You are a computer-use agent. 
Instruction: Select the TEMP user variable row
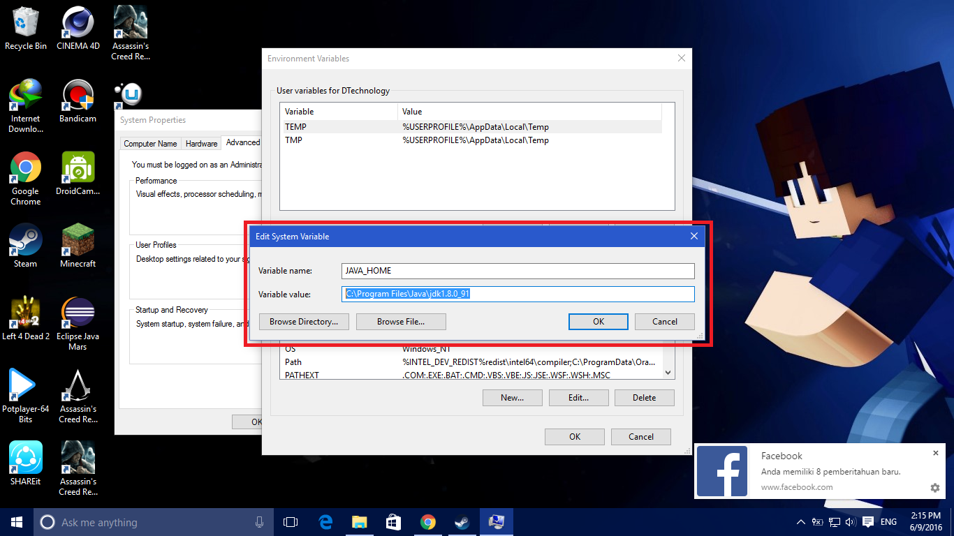coord(471,127)
